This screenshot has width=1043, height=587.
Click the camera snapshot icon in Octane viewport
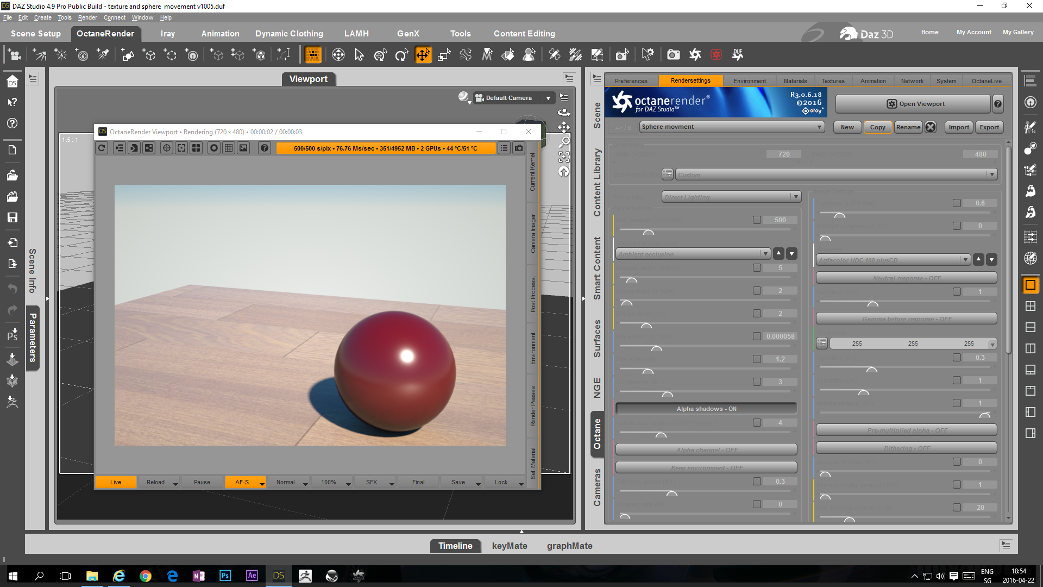[x=519, y=148]
